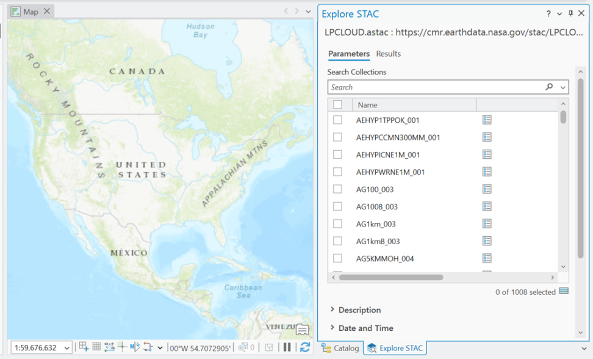This screenshot has height=359, width=593.
Task: Click the coordinate readout in status bar
Action: [200, 347]
